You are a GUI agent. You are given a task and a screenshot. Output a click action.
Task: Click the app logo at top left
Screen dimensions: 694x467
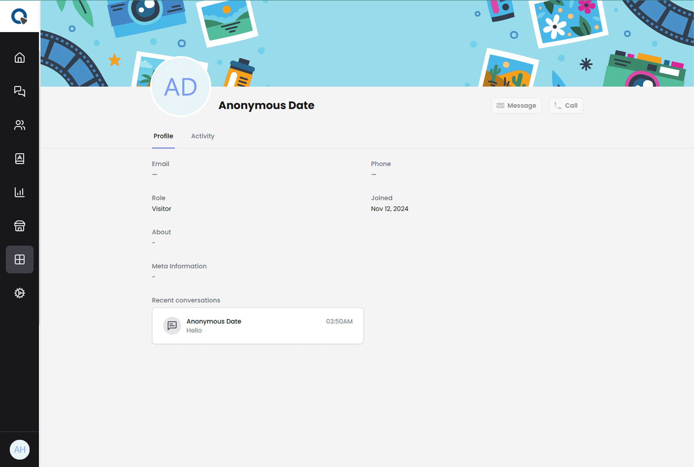click(19, 16)
